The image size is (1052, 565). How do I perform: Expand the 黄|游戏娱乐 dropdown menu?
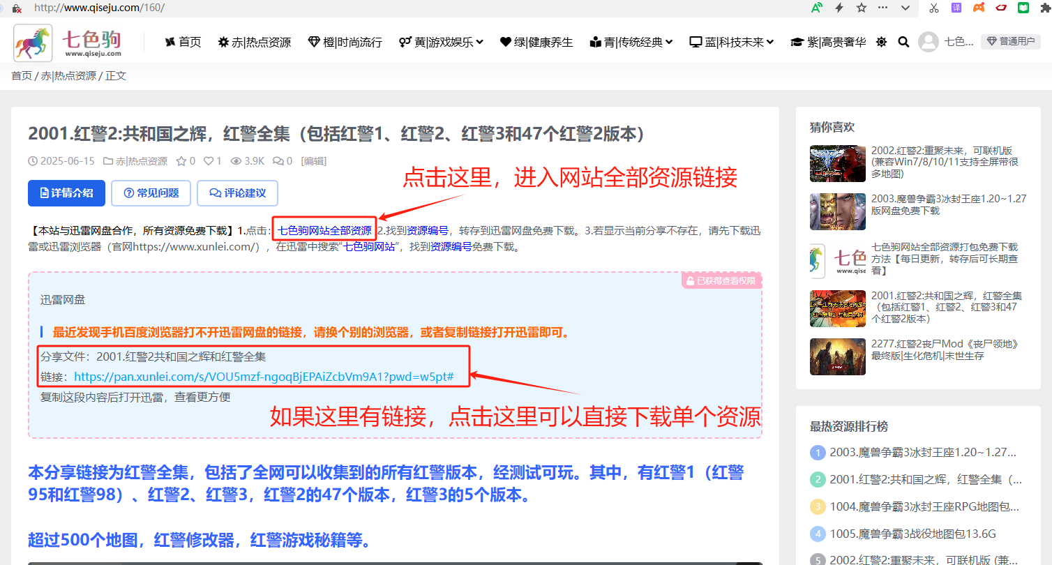coord(441,42)
